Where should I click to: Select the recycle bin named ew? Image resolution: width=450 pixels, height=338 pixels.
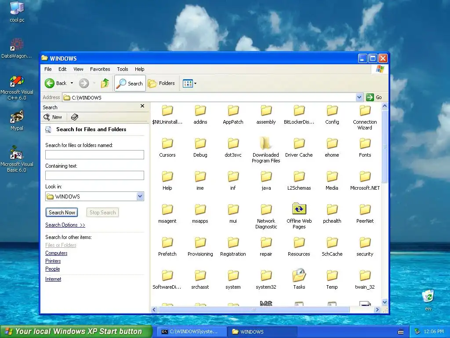428,300
